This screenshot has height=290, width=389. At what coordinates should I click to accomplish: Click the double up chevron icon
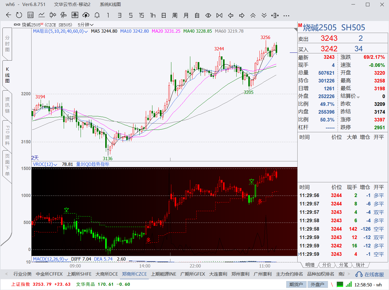(253, 15)
